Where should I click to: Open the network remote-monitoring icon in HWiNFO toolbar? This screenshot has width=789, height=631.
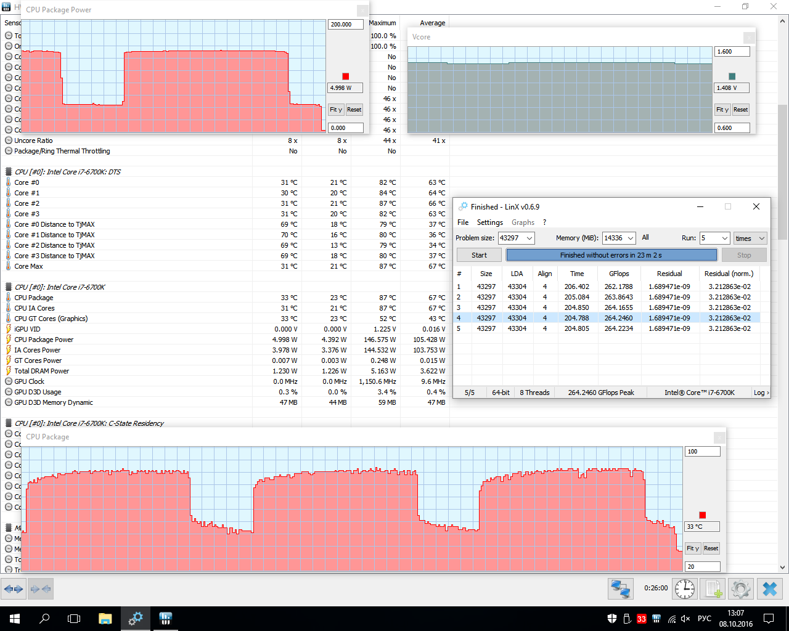[x=620, y=589]
